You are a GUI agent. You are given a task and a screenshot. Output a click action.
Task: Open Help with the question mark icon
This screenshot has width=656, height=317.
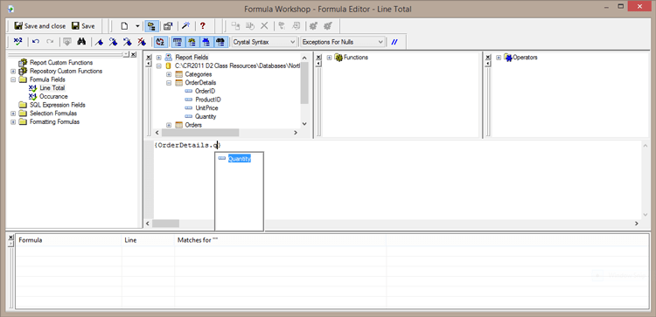(x=203, y=26)
